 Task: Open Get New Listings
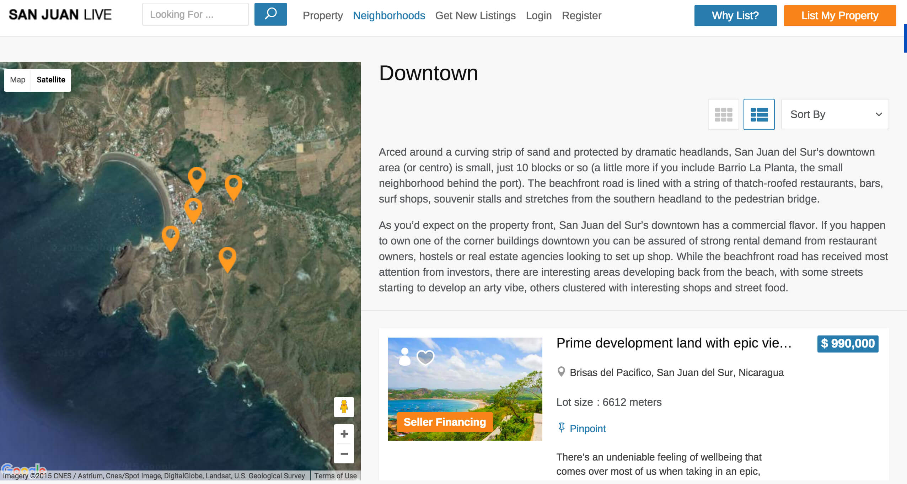475,16
